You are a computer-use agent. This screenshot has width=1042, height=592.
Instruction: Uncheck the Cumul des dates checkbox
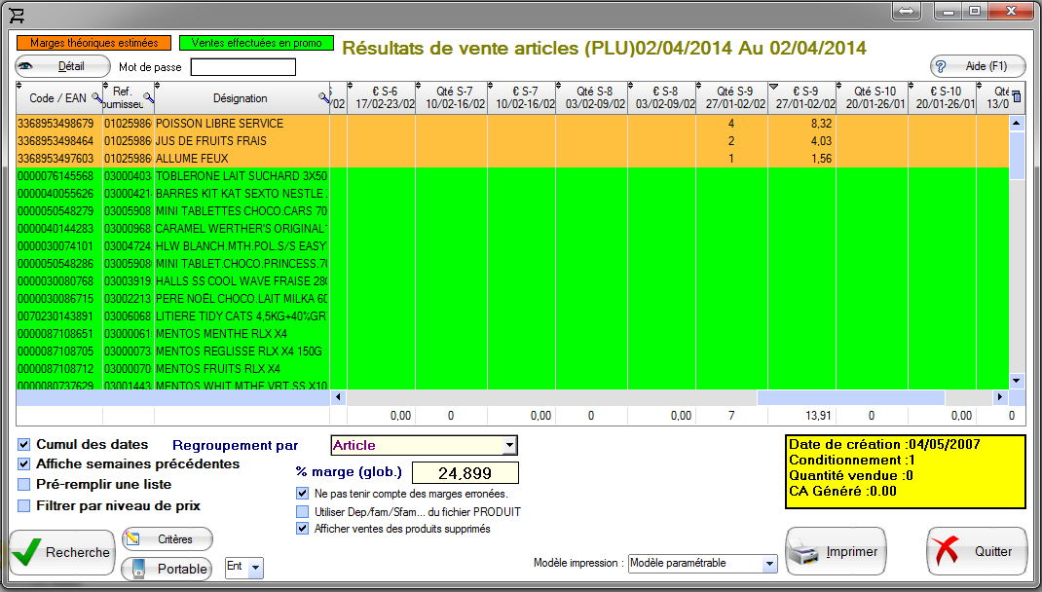(24, 445)
